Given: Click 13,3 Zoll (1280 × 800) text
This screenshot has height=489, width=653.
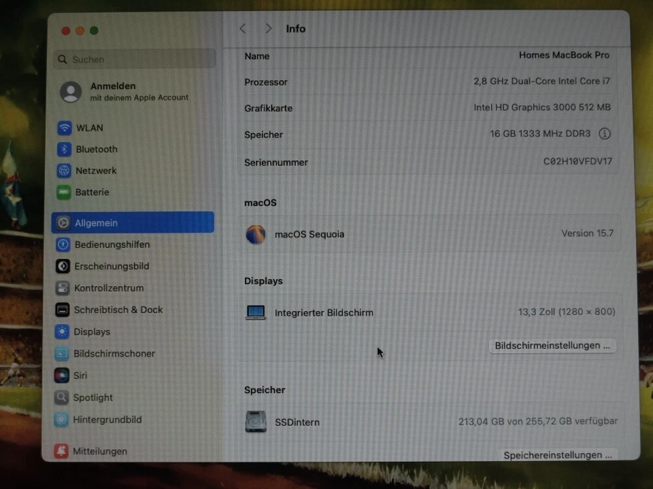Looking at the screenshot, I should (x=567, y=312).
